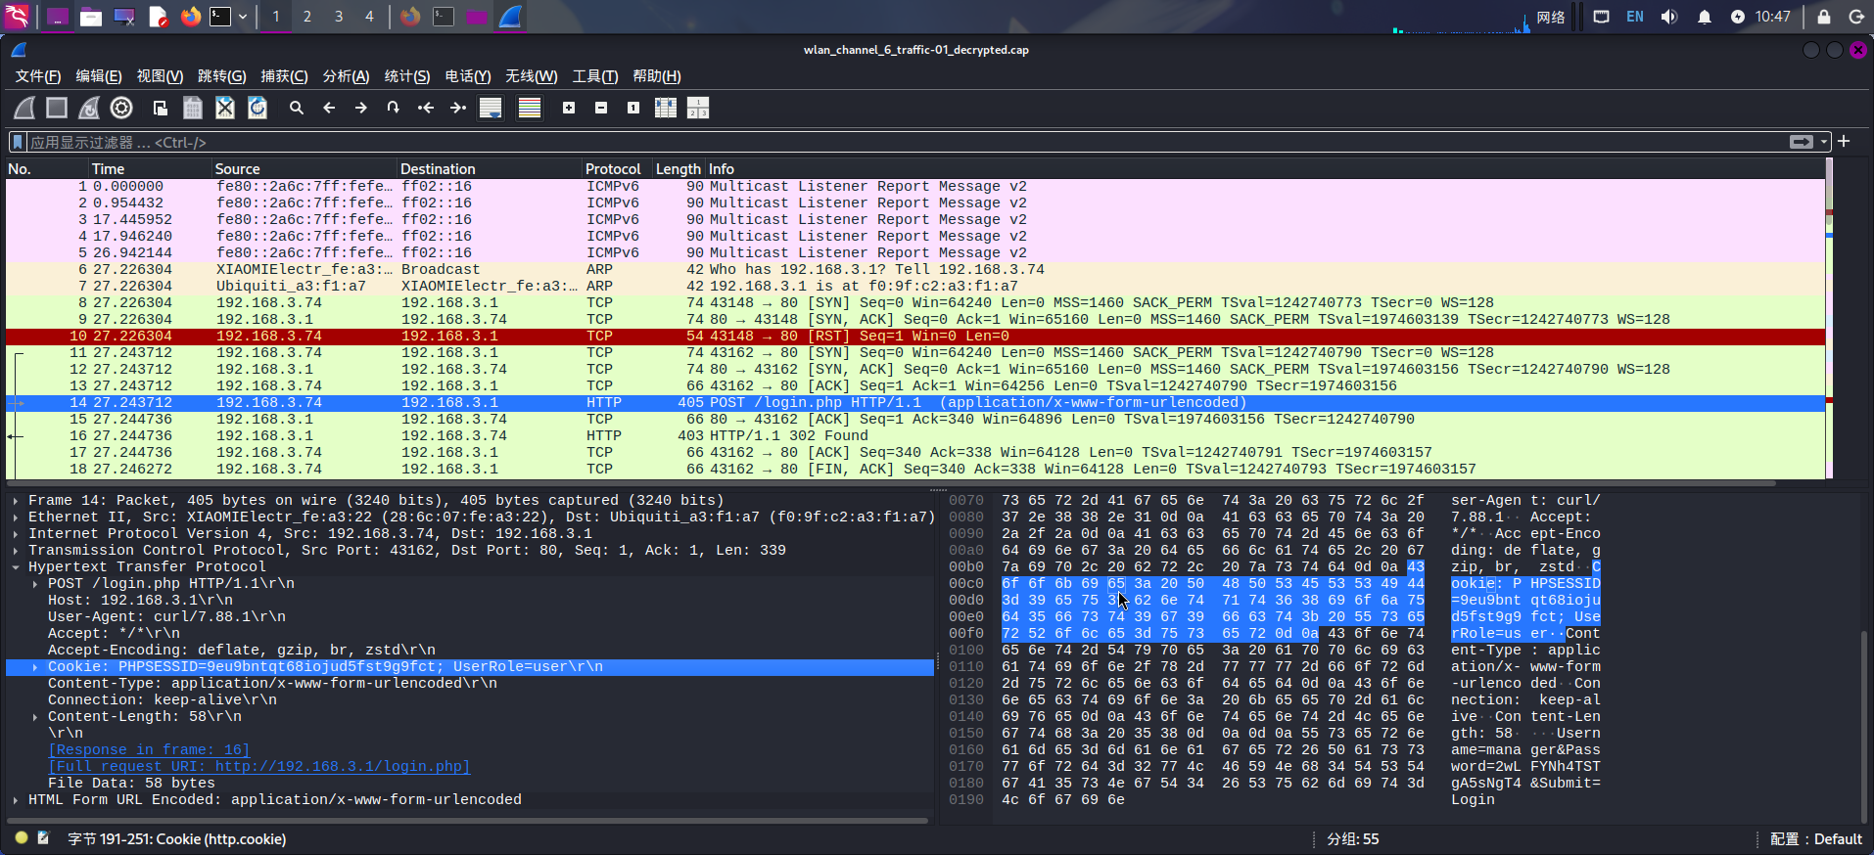This screenshot has height=855, width=1874.
Task: Open the 统计(S) statistics menu
Action: (406, 76)
